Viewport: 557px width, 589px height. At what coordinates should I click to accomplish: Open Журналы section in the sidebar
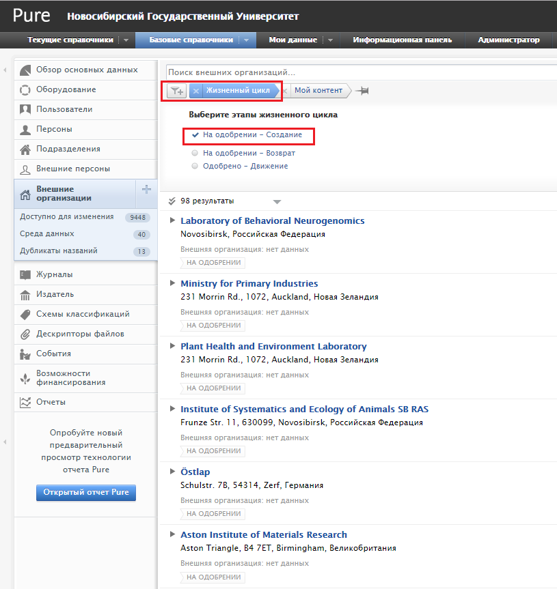(x=54, y=274)
